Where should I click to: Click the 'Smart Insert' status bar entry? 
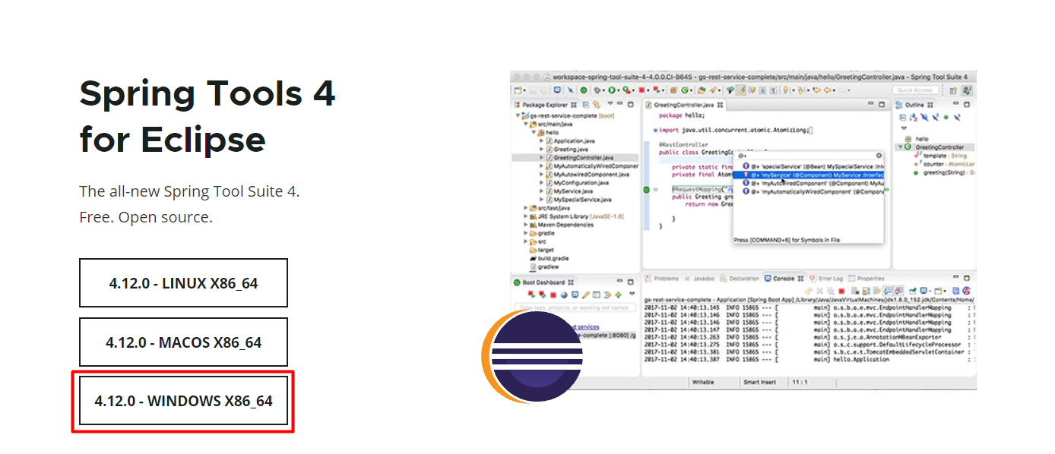759,382
